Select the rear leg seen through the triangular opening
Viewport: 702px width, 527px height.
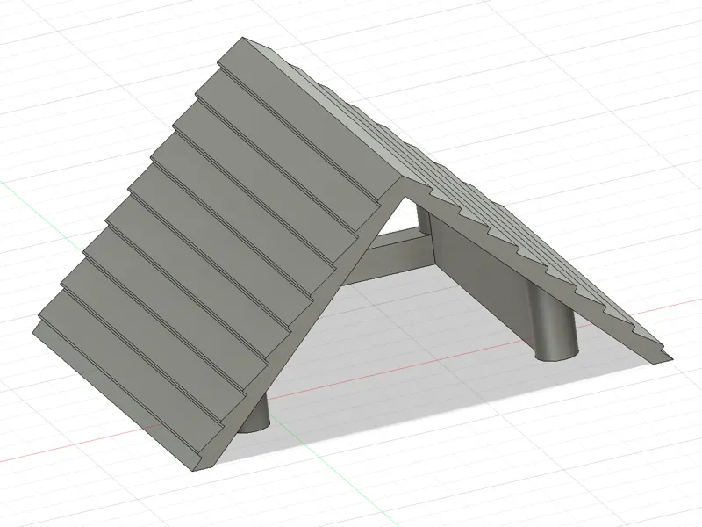[424, 218]
